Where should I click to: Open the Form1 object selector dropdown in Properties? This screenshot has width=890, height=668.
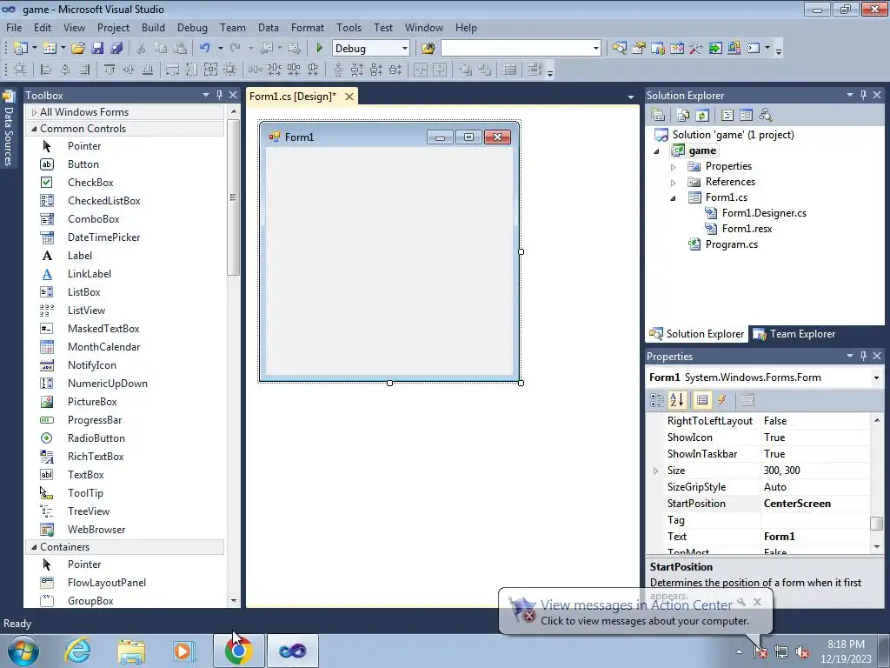click(876, 377)
